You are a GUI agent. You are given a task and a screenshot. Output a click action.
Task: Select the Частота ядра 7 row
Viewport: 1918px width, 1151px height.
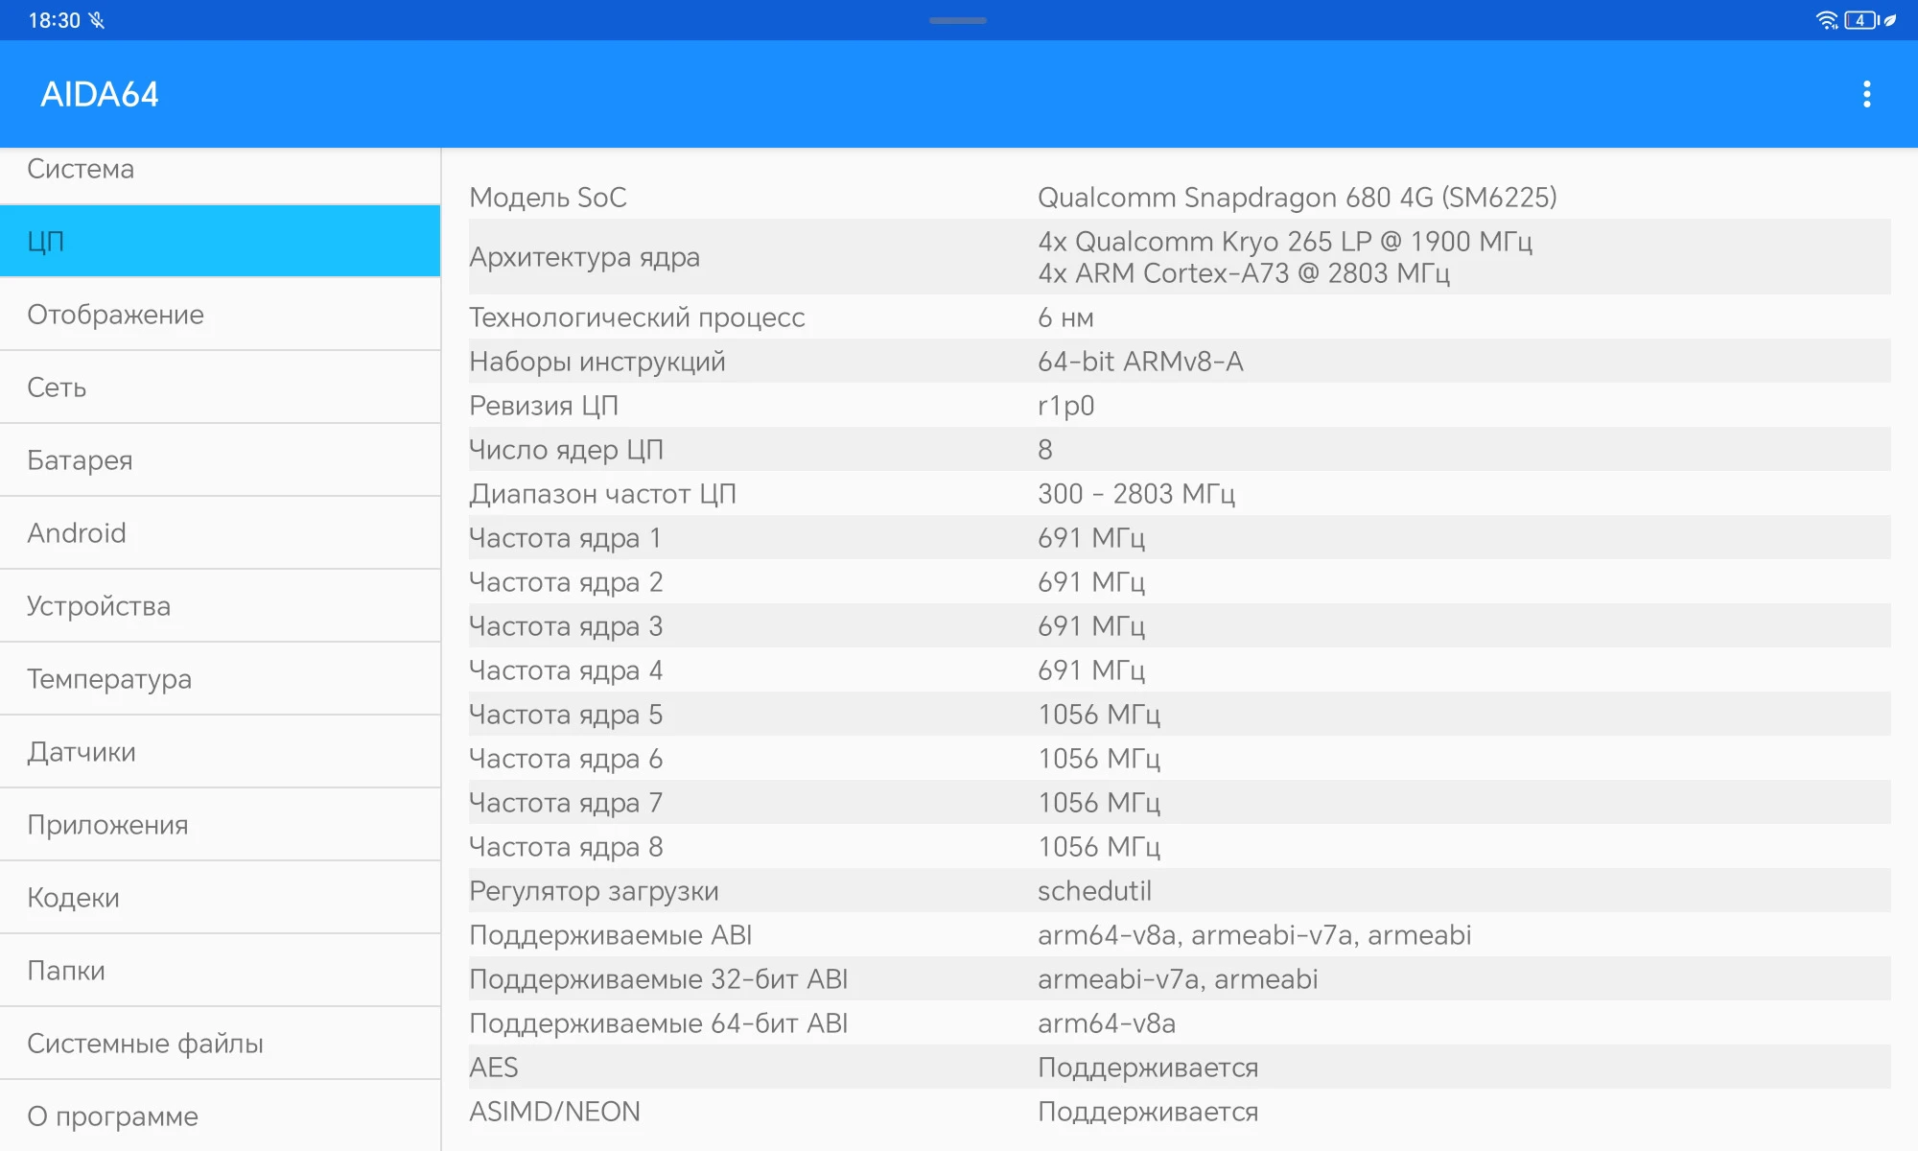click(1180, 802)
